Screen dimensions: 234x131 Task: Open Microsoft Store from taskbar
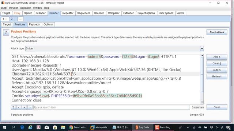click(x=55, y=127)
